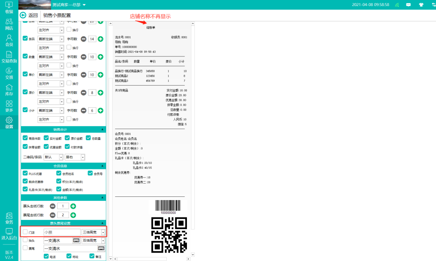Open the 网店 online store sidebar icon
Screen dimensions: 436x261
[9, 24]
